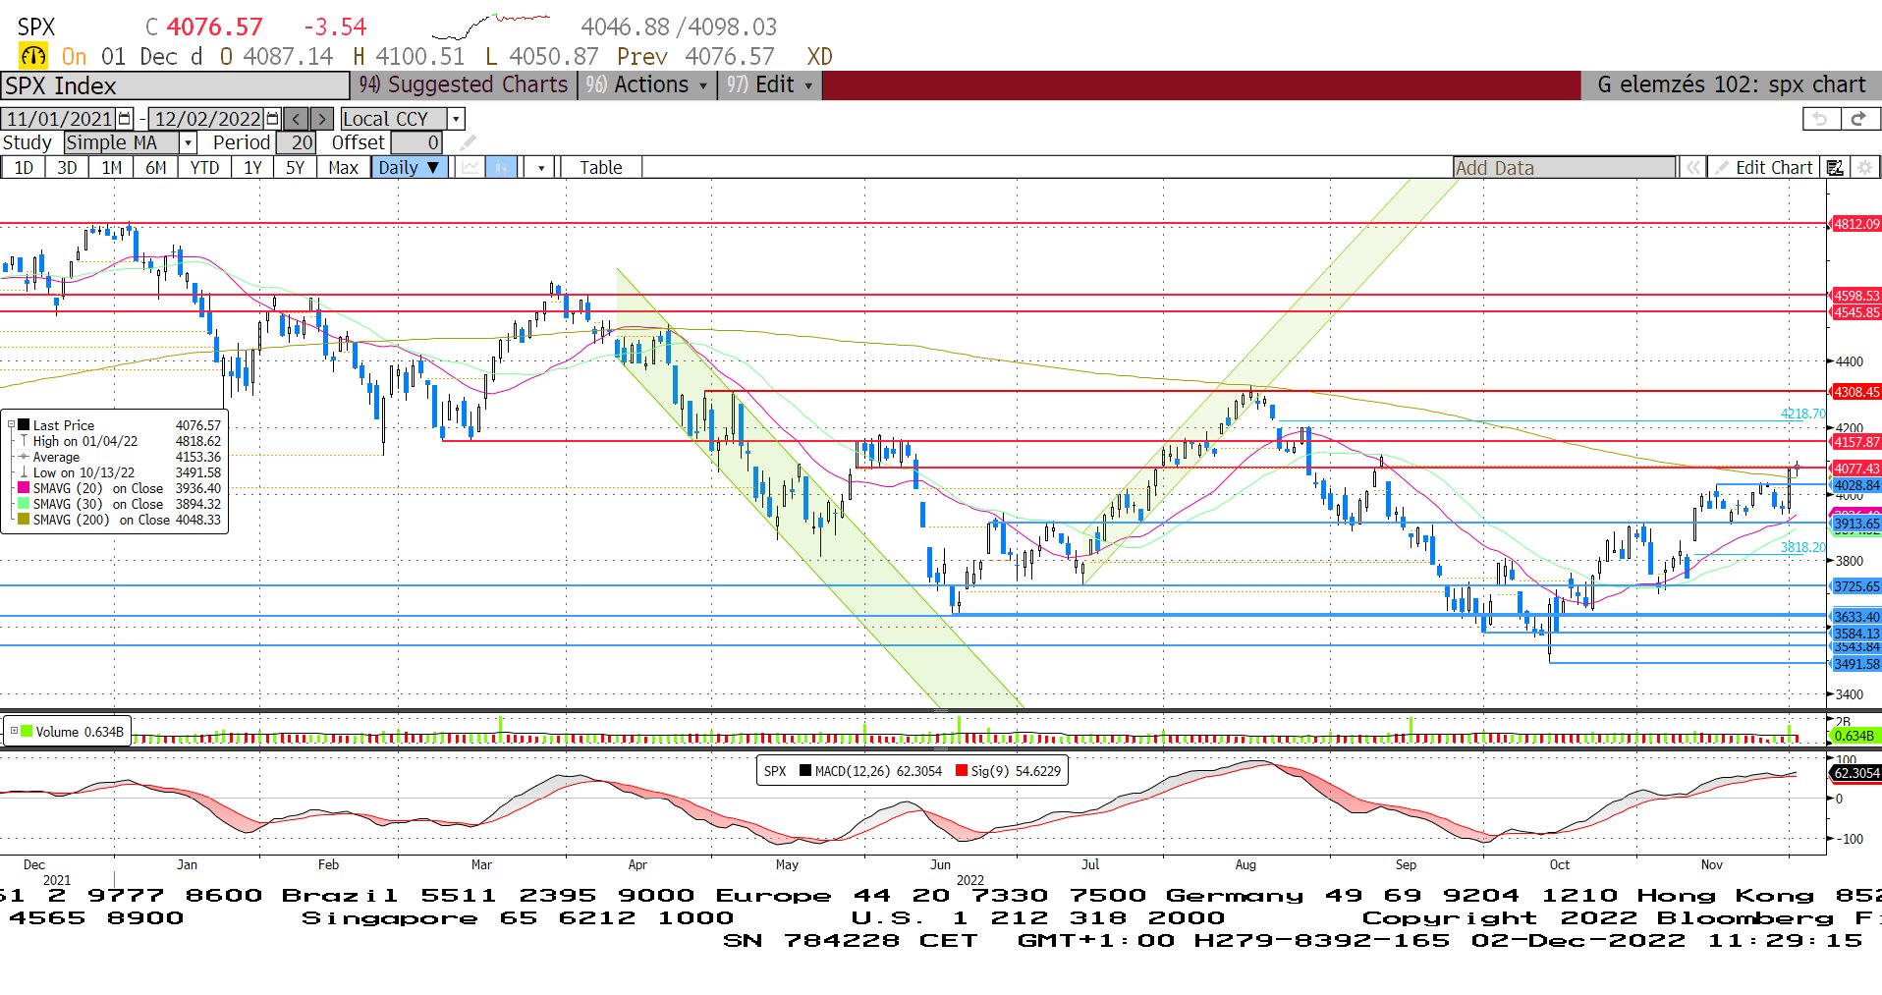Click the SMAVG (200) olive color swatch
1882x995 pixels.
(x=24, y=520)
